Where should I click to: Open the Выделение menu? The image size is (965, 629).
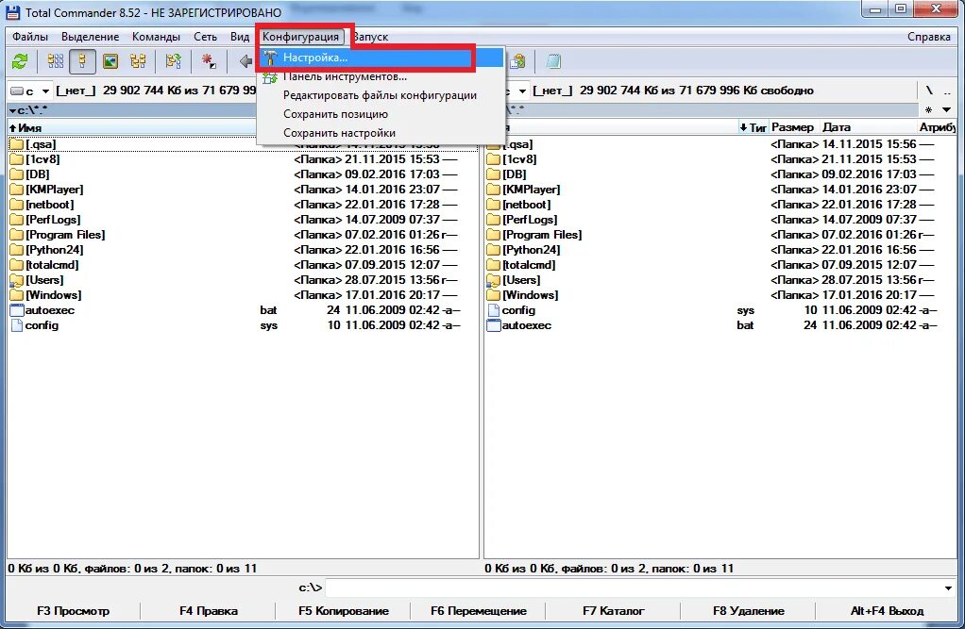[x=91, y=37]
